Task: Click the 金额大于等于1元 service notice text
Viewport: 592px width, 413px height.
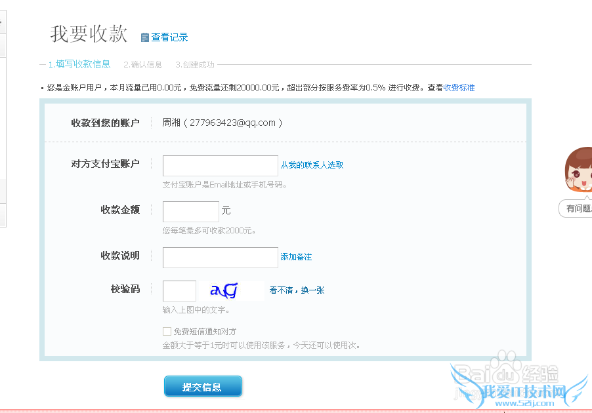Action: [x=261, y=345]
